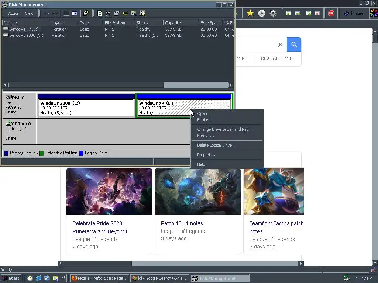Click the Delete X toolbar icon
This screenshot has height=283, width=378.
(108, 14)
